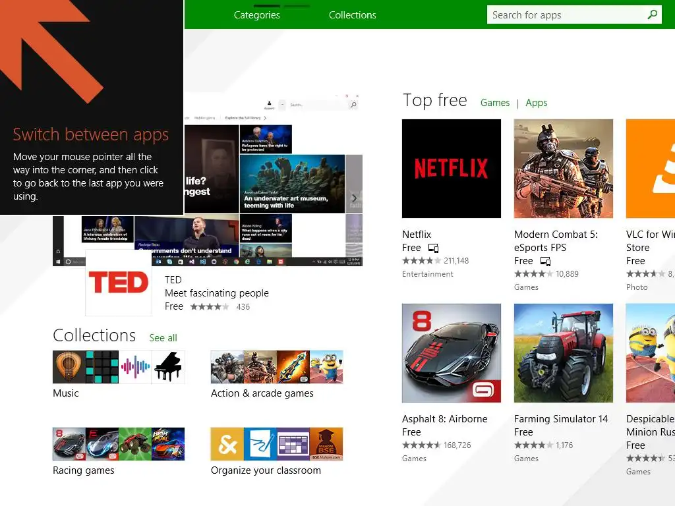Open the Music collection label
Viewport: 675px width, 506px height.
[66, 393]
